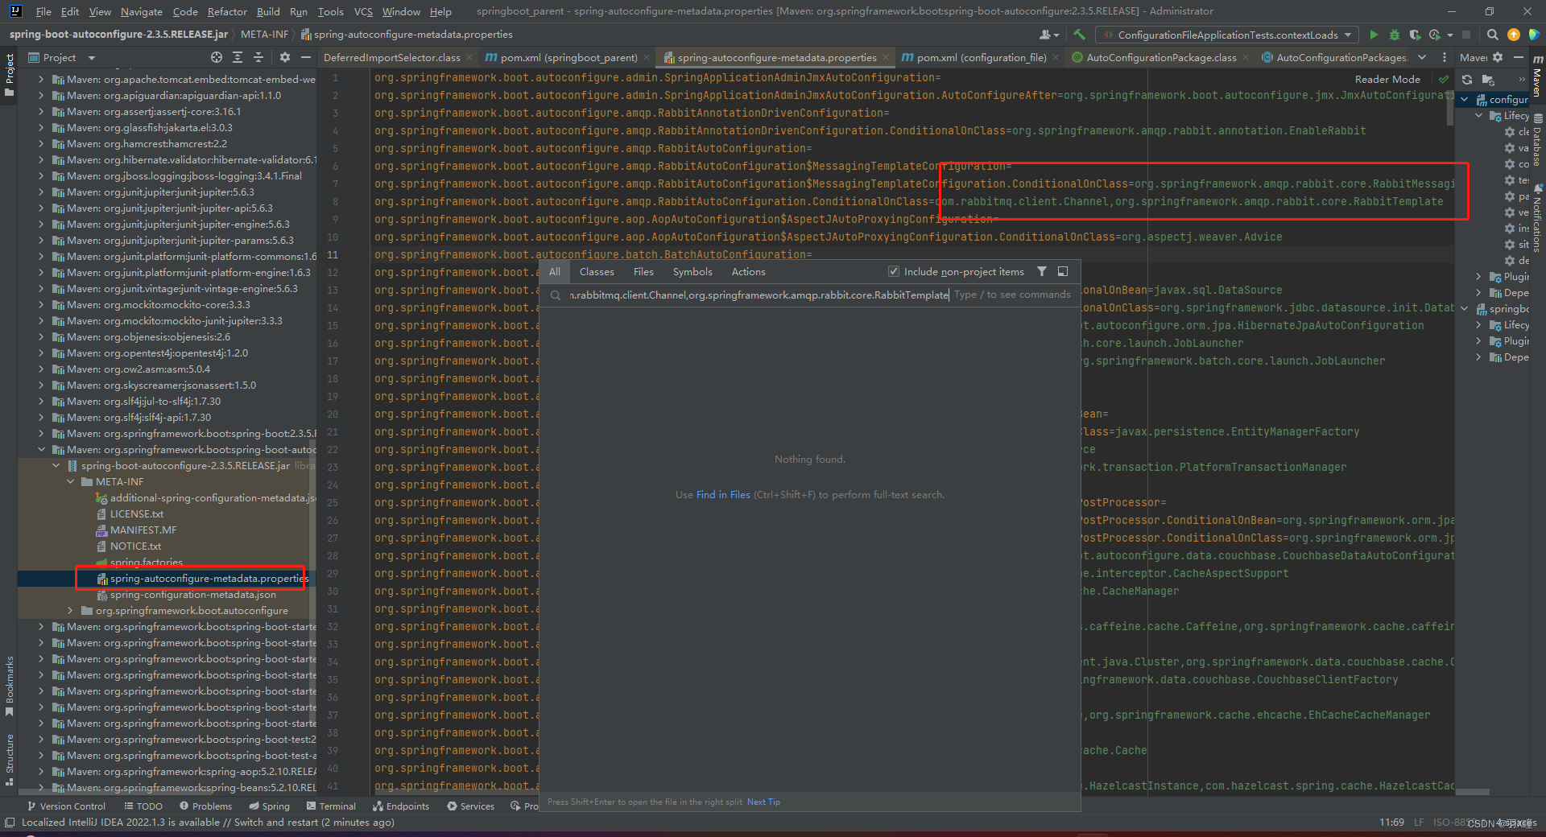Open the Structure side tool window

(x=10, y=760)
